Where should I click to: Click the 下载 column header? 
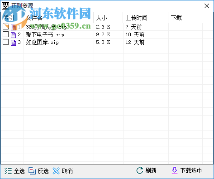pyautogui.click(x=185, y=18)
